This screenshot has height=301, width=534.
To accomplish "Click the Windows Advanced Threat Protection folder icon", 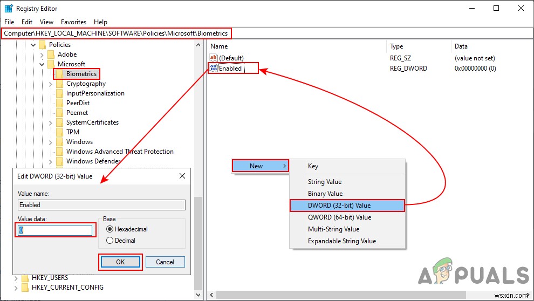I will pos(59,152).
